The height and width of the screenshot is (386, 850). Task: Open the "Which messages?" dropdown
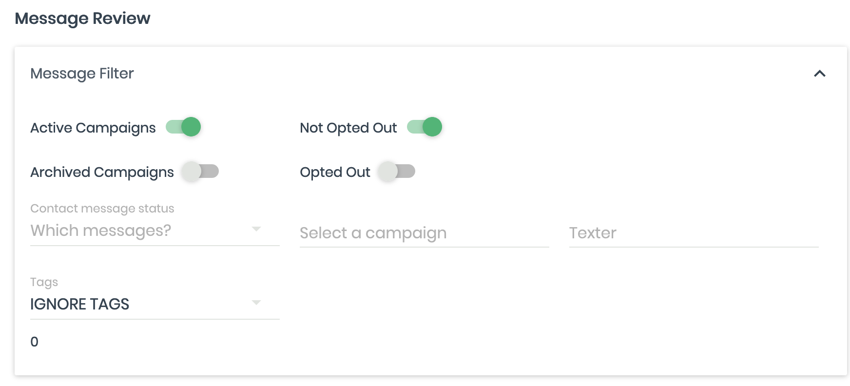pos(141,231)
